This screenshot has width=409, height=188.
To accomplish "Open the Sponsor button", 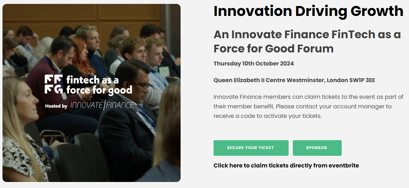I will 317,148.
